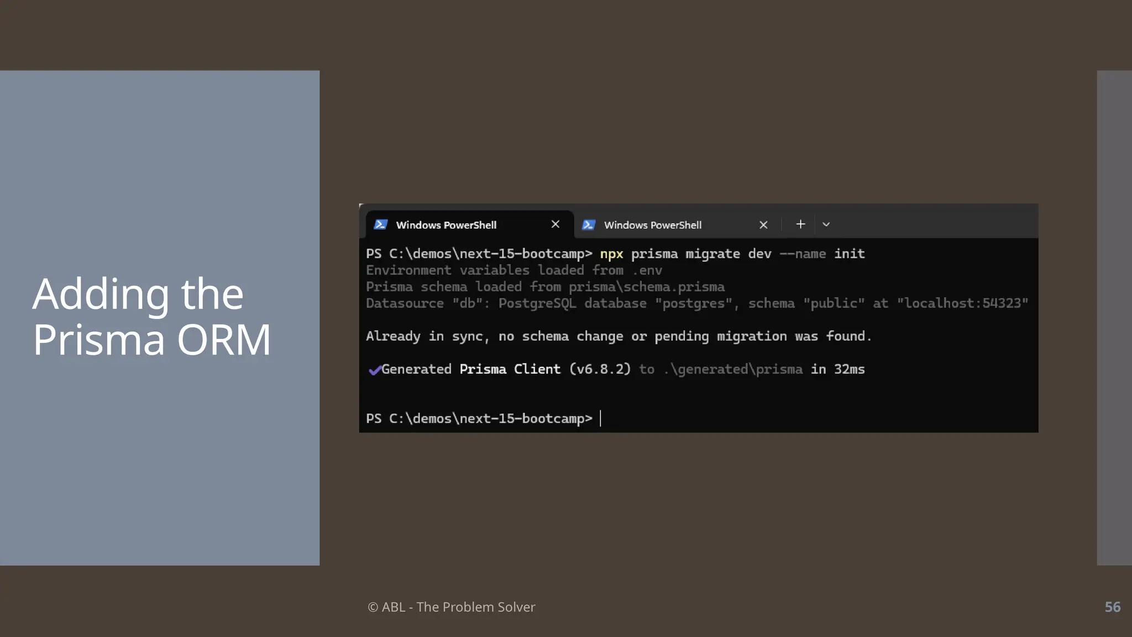Click the PowerShell icon on first tab
This screenshot has width=1132, height=637.
[x=380, y=224]
